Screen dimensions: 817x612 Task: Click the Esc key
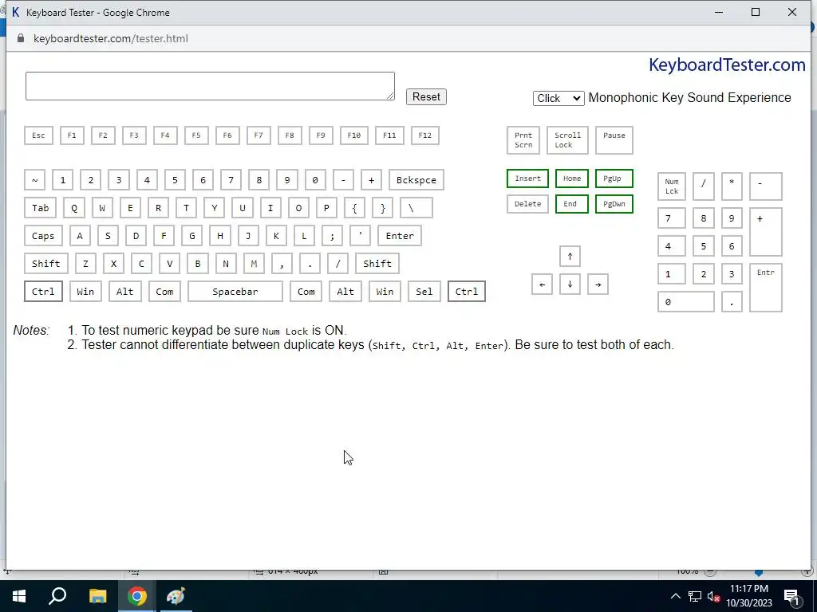tap(38, 135)
